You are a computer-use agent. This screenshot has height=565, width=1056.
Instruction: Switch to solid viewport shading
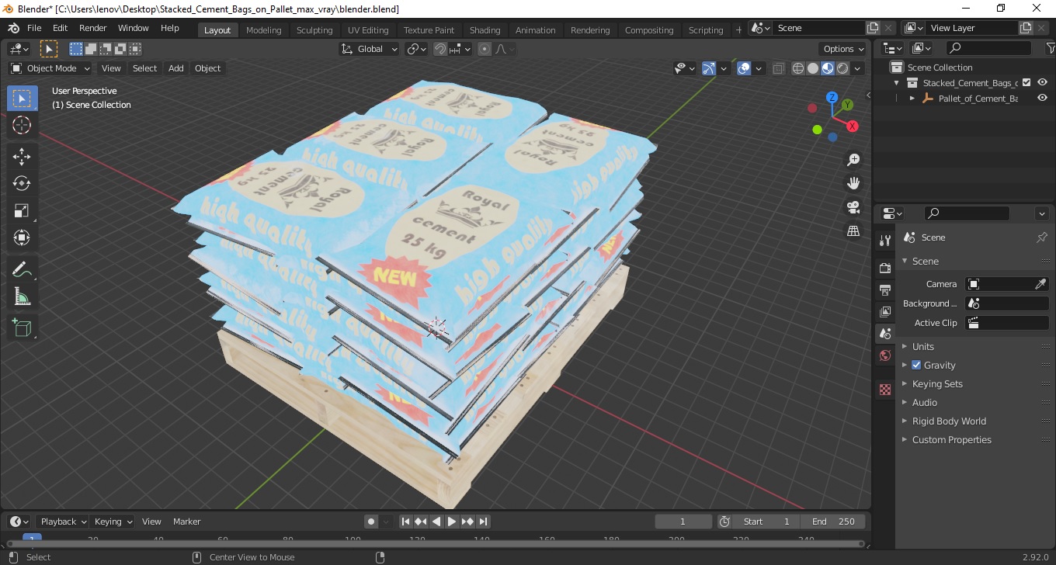click(x=813, y=68)
